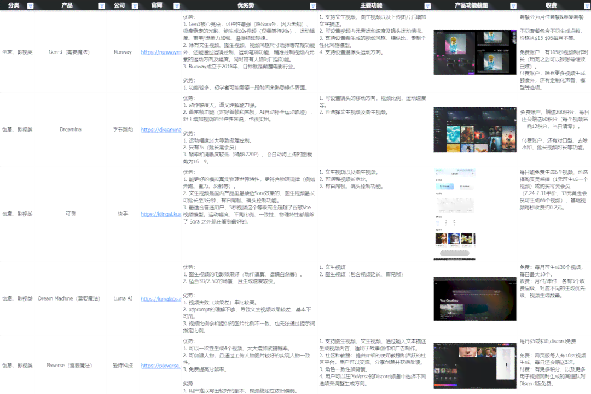Select the pros and cons cell for Gen-3
The height and width of the screenshot is (394, 591).
click(249, 52)
